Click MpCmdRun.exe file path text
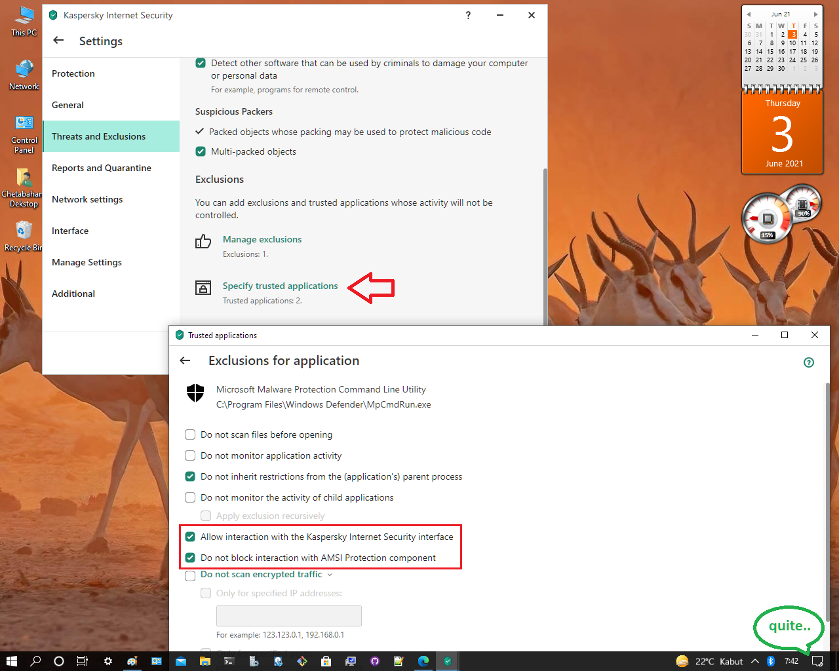839x671 pixels. click(324, 404)
